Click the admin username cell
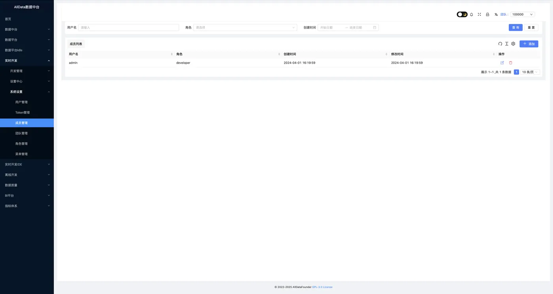This screenshot has width=553, height=294. tap(73, 63)
